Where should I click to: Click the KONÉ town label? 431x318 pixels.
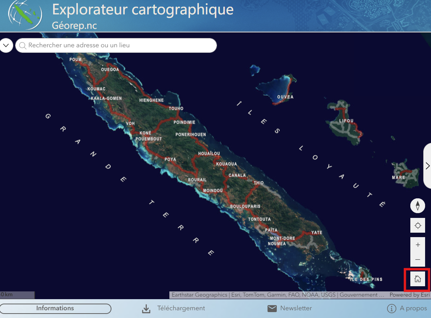[x=145, y=133]
